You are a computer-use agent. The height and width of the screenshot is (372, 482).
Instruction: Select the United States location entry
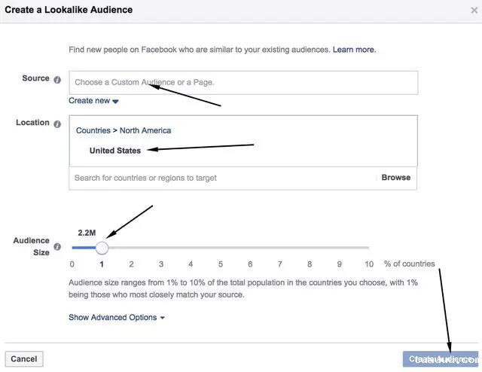115,151
